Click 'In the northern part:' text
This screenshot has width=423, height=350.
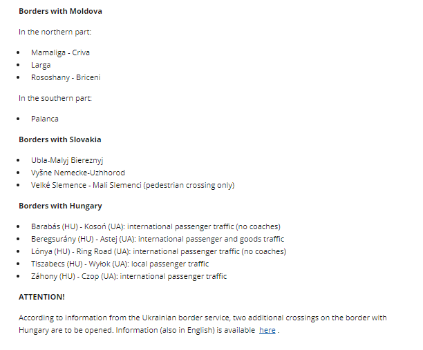pos(55,32)
